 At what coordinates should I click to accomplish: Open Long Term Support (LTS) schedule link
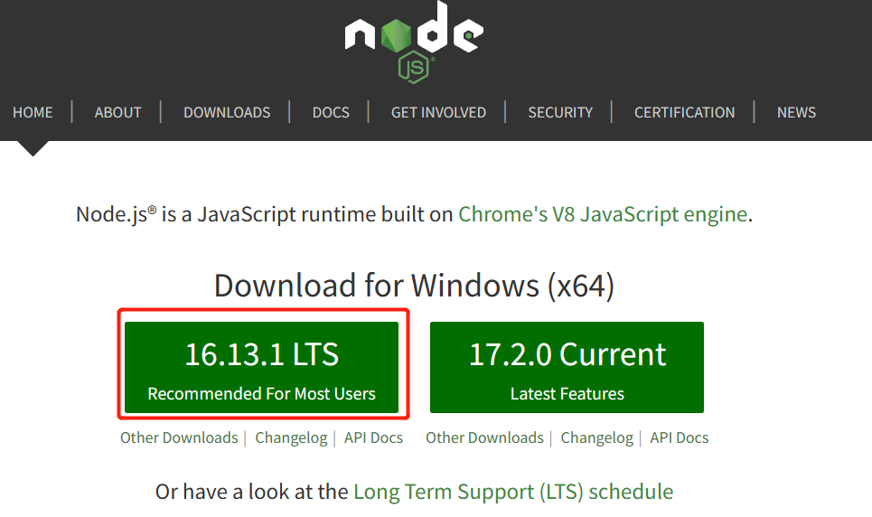click(x=513, y=492)
